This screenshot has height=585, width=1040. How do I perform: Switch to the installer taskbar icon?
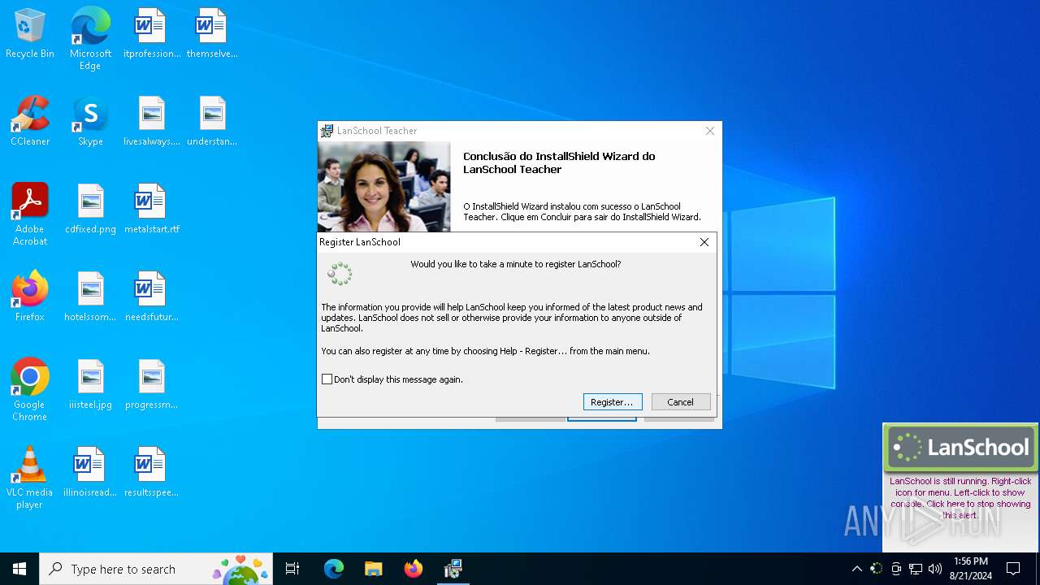point(453,569)
